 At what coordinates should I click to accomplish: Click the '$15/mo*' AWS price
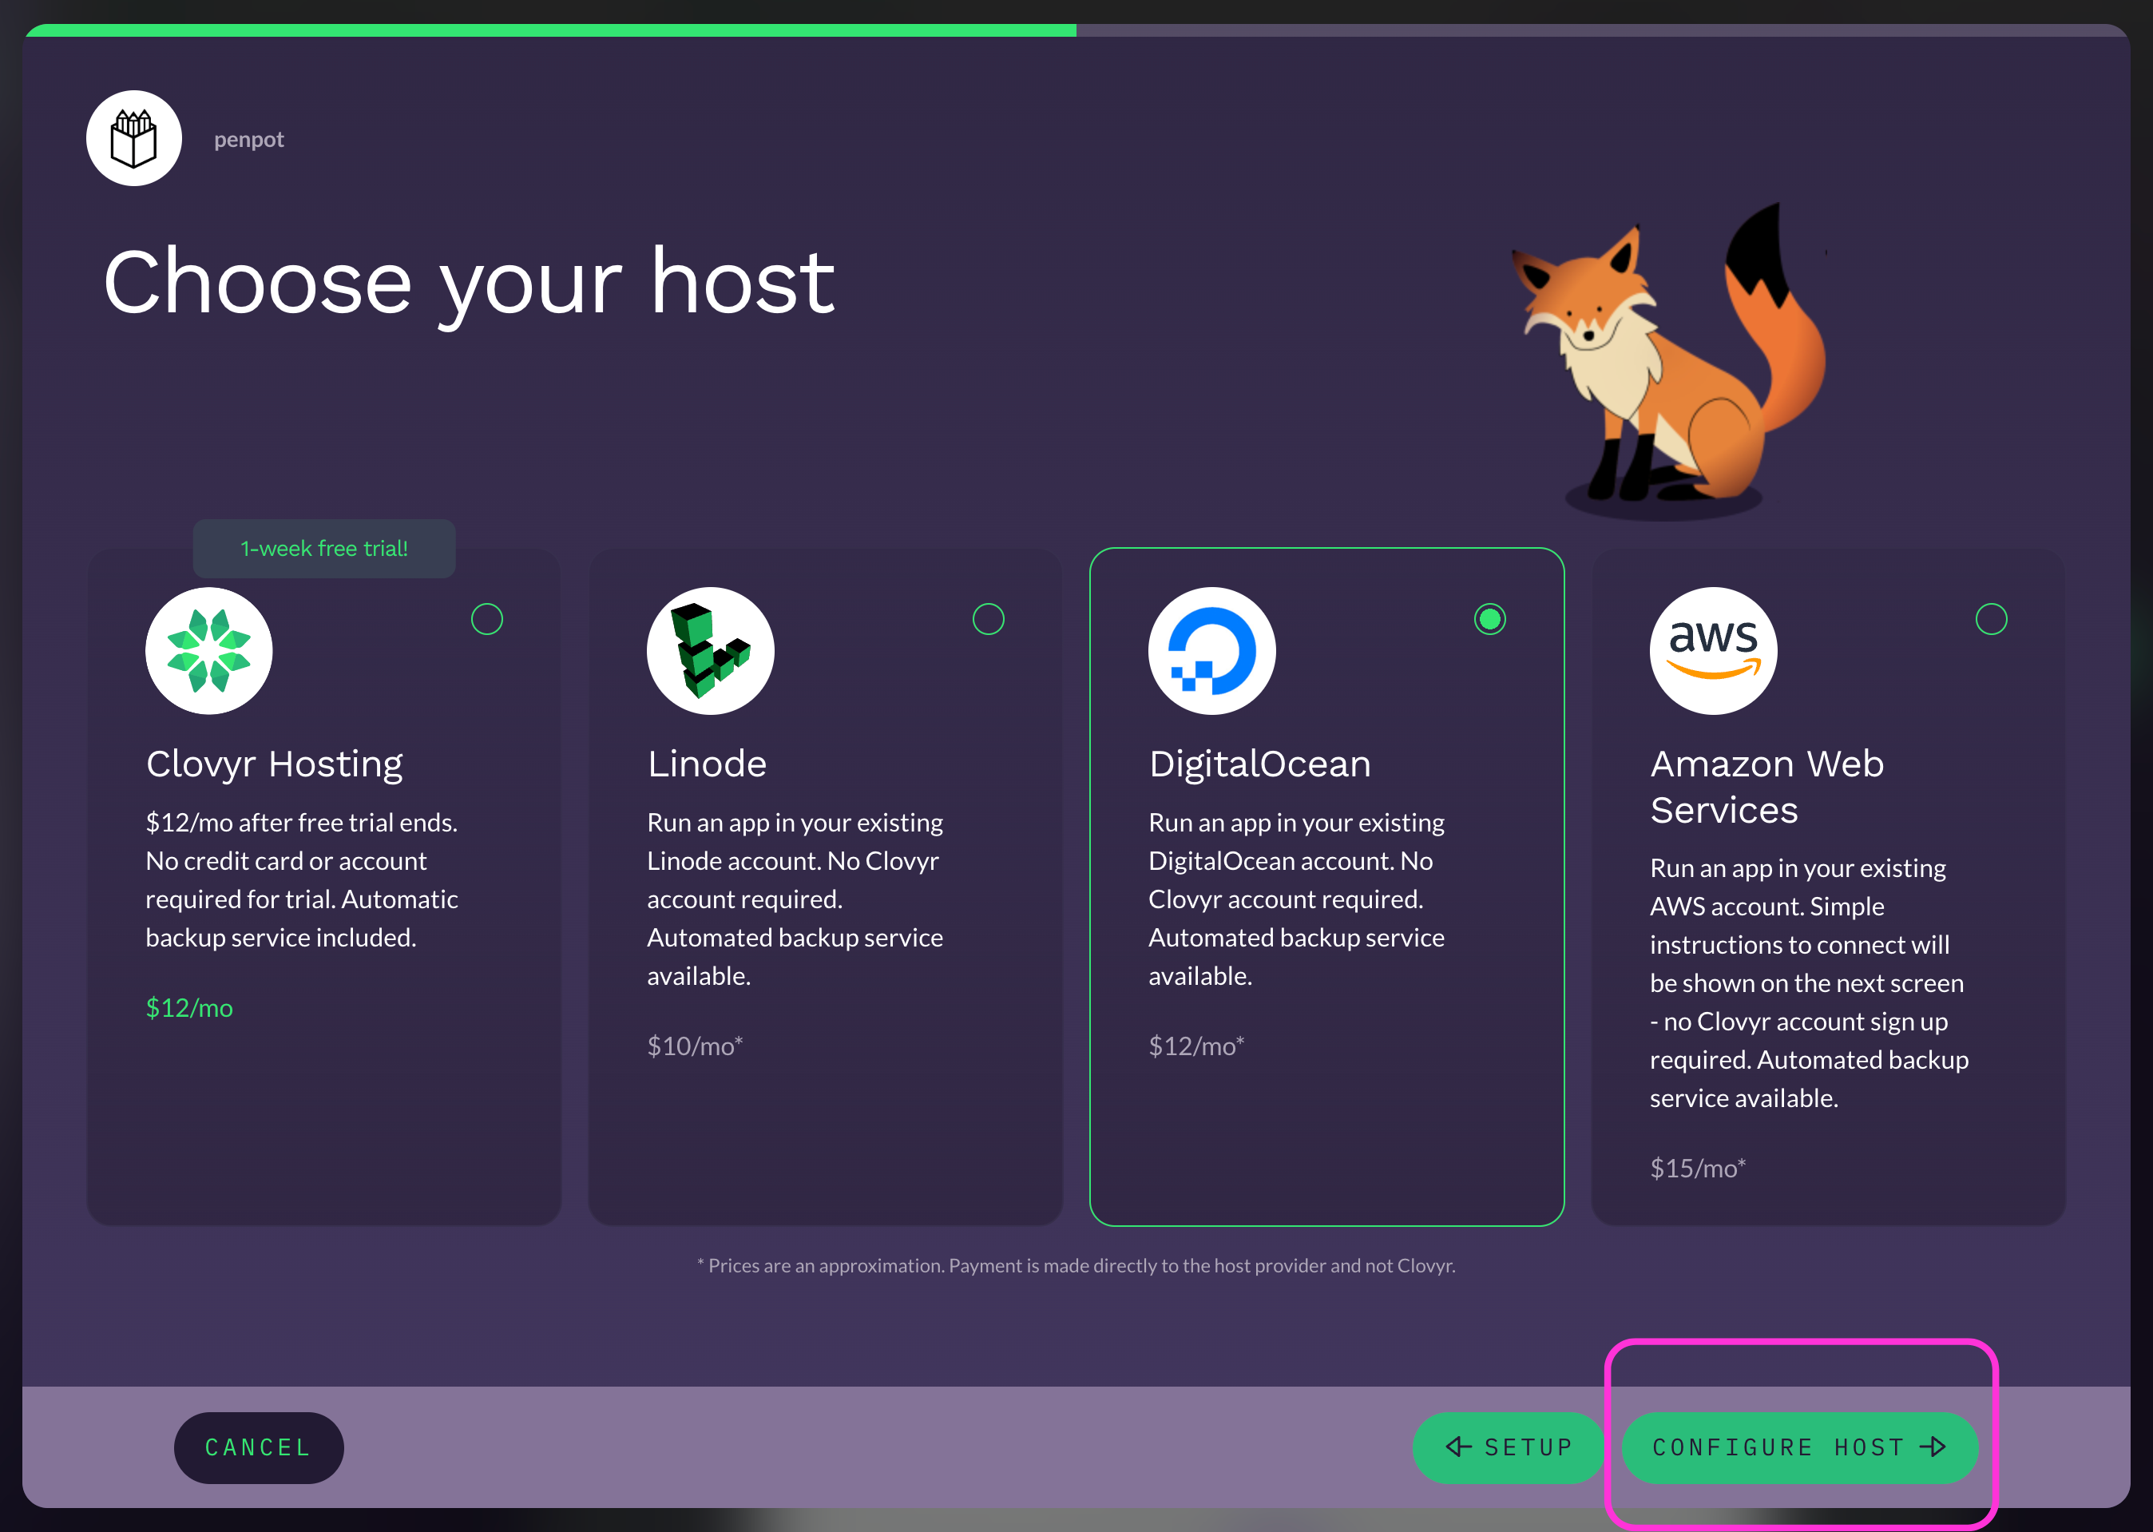click(x=1699, y=1168)
